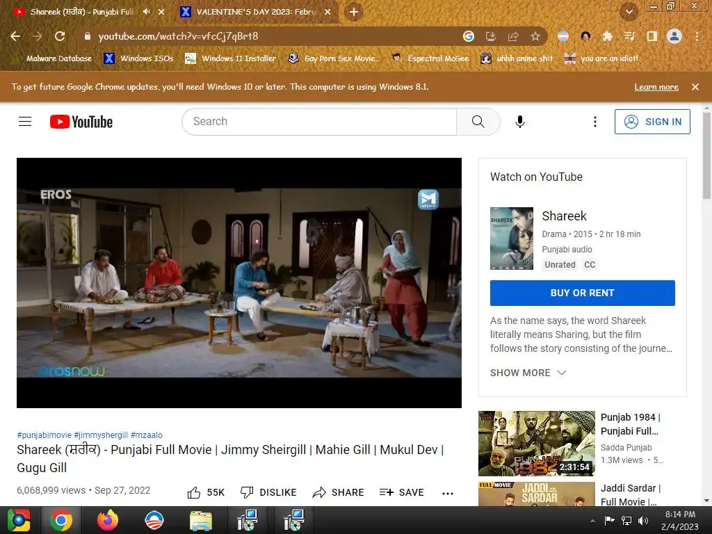Open more actions ellipsis below video
The image size is (712, 534).
pyautogui.click(x=448, y=494)
